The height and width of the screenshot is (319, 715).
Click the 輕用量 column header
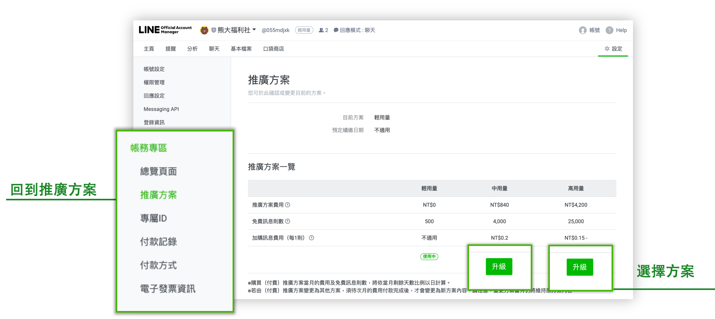point(429,188)
